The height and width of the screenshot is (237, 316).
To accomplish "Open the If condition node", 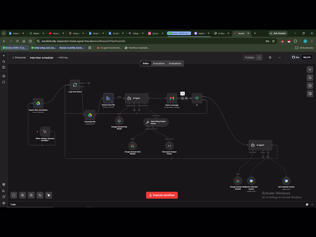I will (x=197, y=98).
